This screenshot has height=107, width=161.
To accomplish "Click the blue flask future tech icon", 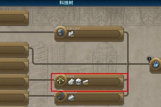I will pos(155,64).
